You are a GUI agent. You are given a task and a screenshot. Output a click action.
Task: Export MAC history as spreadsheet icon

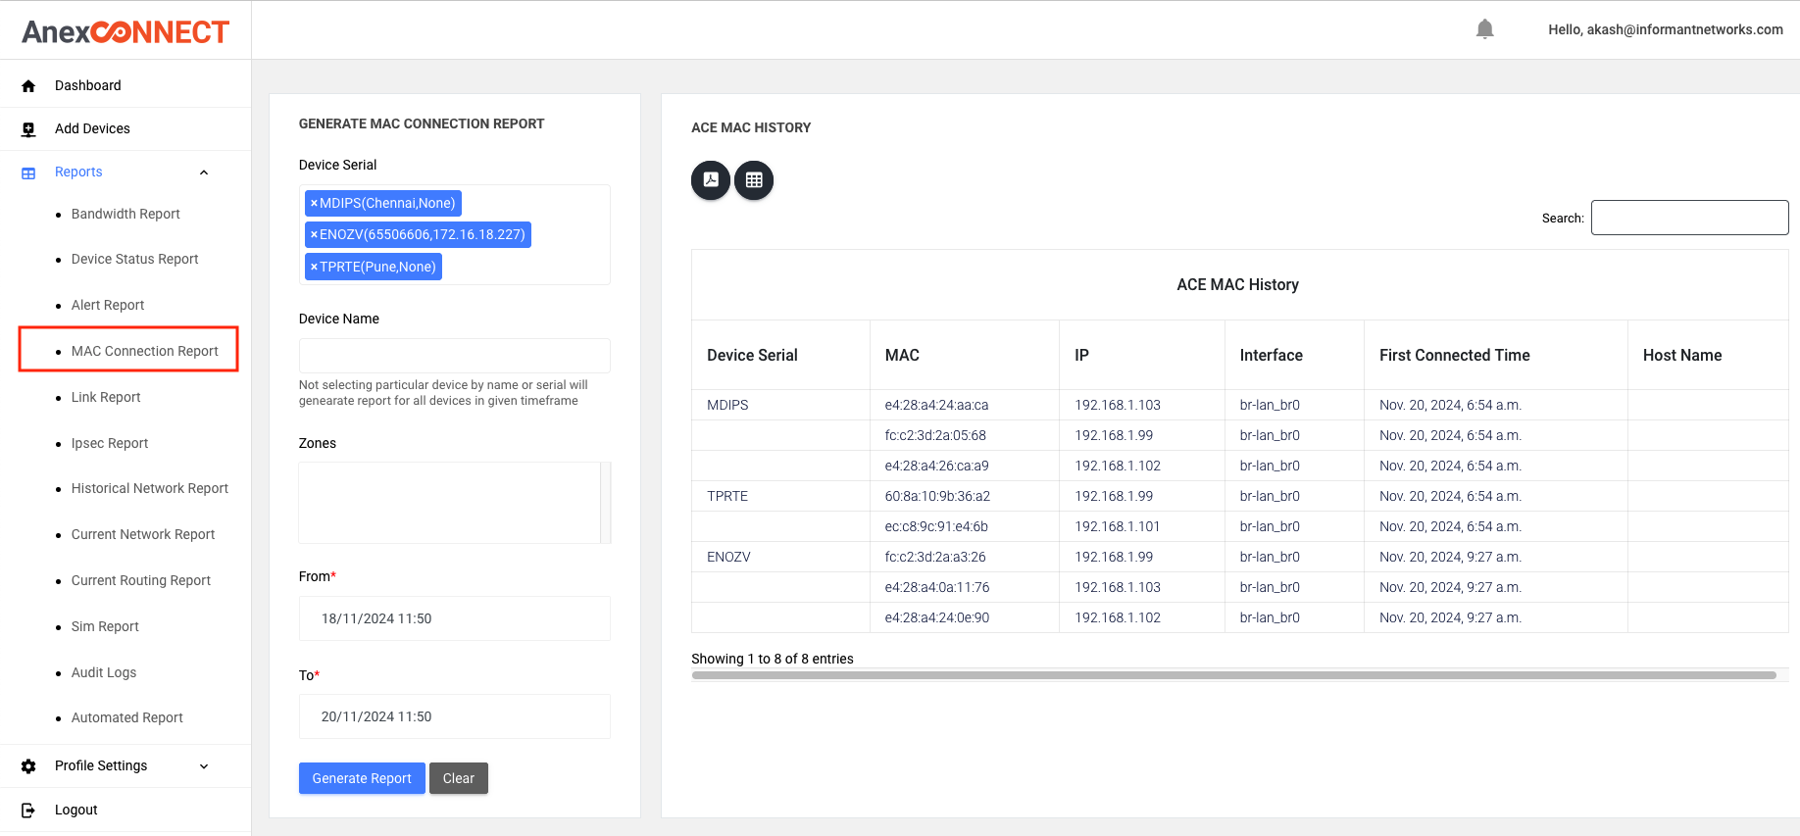[754, 180]
